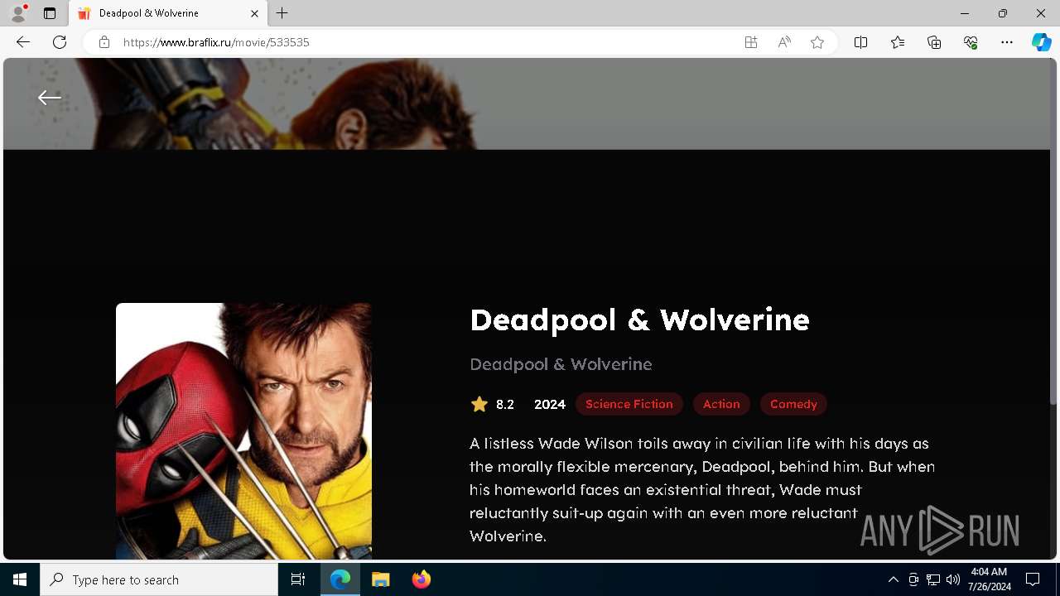
Task: Open the app available icon in address bar
Action: 751,42
